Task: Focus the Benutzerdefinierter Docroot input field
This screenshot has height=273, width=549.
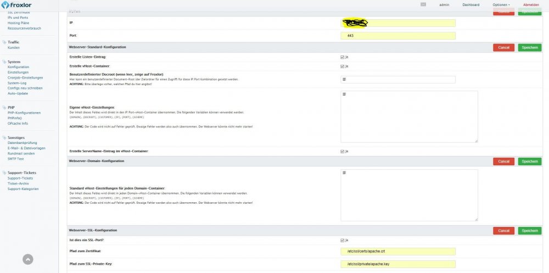Action: 397,80
